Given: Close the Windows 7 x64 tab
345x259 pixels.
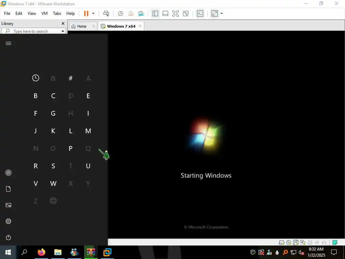Looking at the screenshot, I should tap(140, 26).
